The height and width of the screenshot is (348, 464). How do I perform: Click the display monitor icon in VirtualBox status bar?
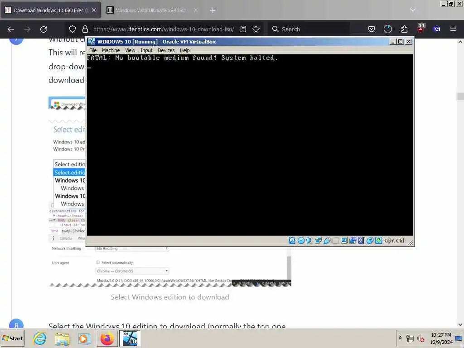pos(344,241)
